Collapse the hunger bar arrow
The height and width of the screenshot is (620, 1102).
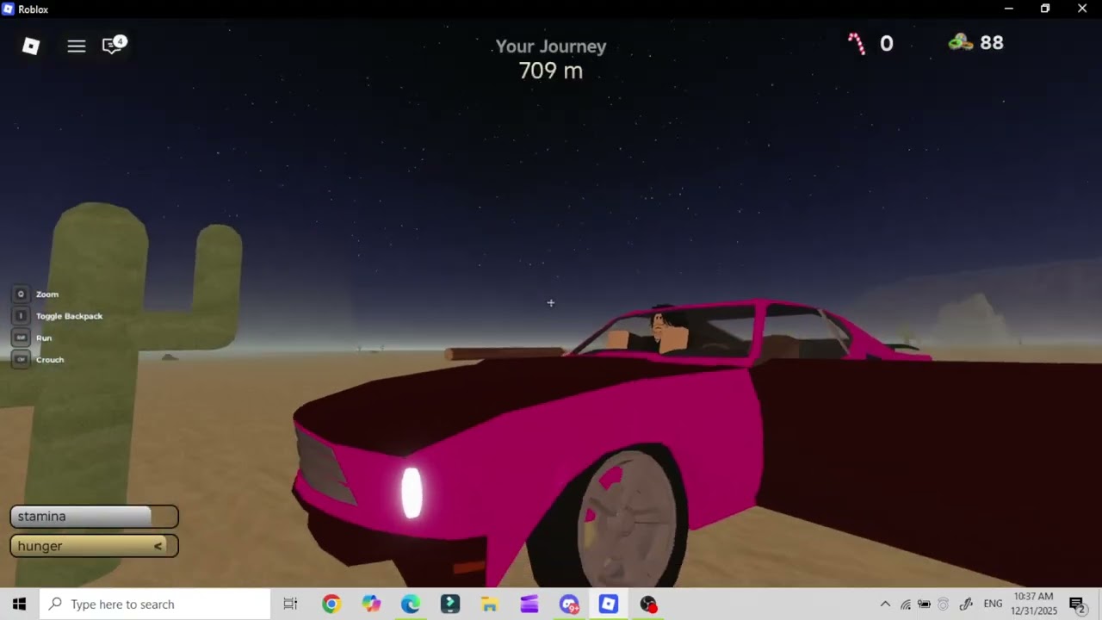[x=158, y=546]
